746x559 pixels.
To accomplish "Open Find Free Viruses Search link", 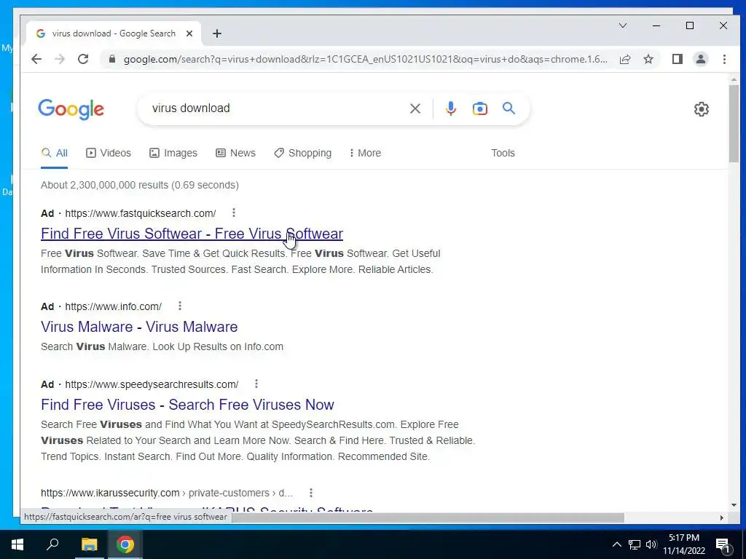I will pyautogui.click(x=187, y=405).
